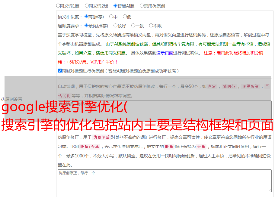Set 语义相似度 to 低
This screenshot has width=275, height=198.
coord(125,17)
